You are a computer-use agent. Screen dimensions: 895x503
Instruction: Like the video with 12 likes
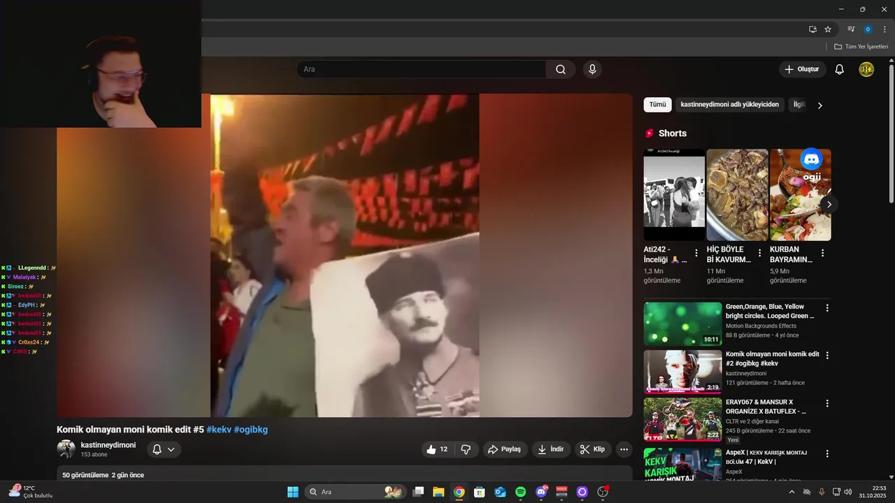[438, 449]
